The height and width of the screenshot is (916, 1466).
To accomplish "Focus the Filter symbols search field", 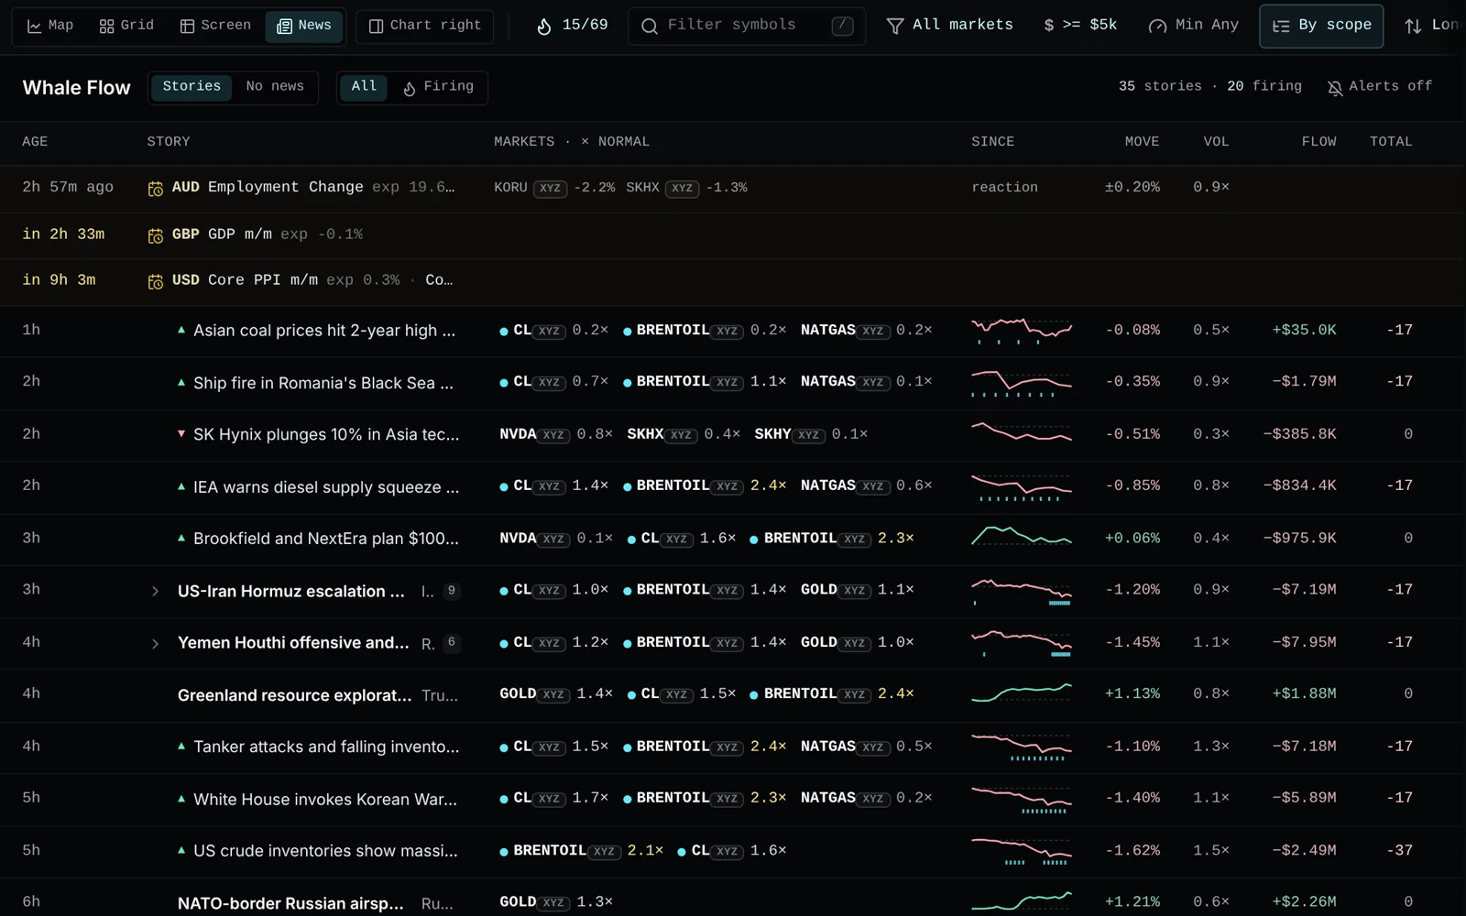I will [747, 26].
